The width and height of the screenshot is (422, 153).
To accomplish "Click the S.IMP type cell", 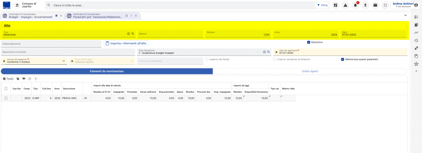I will [x=36, y=98].
